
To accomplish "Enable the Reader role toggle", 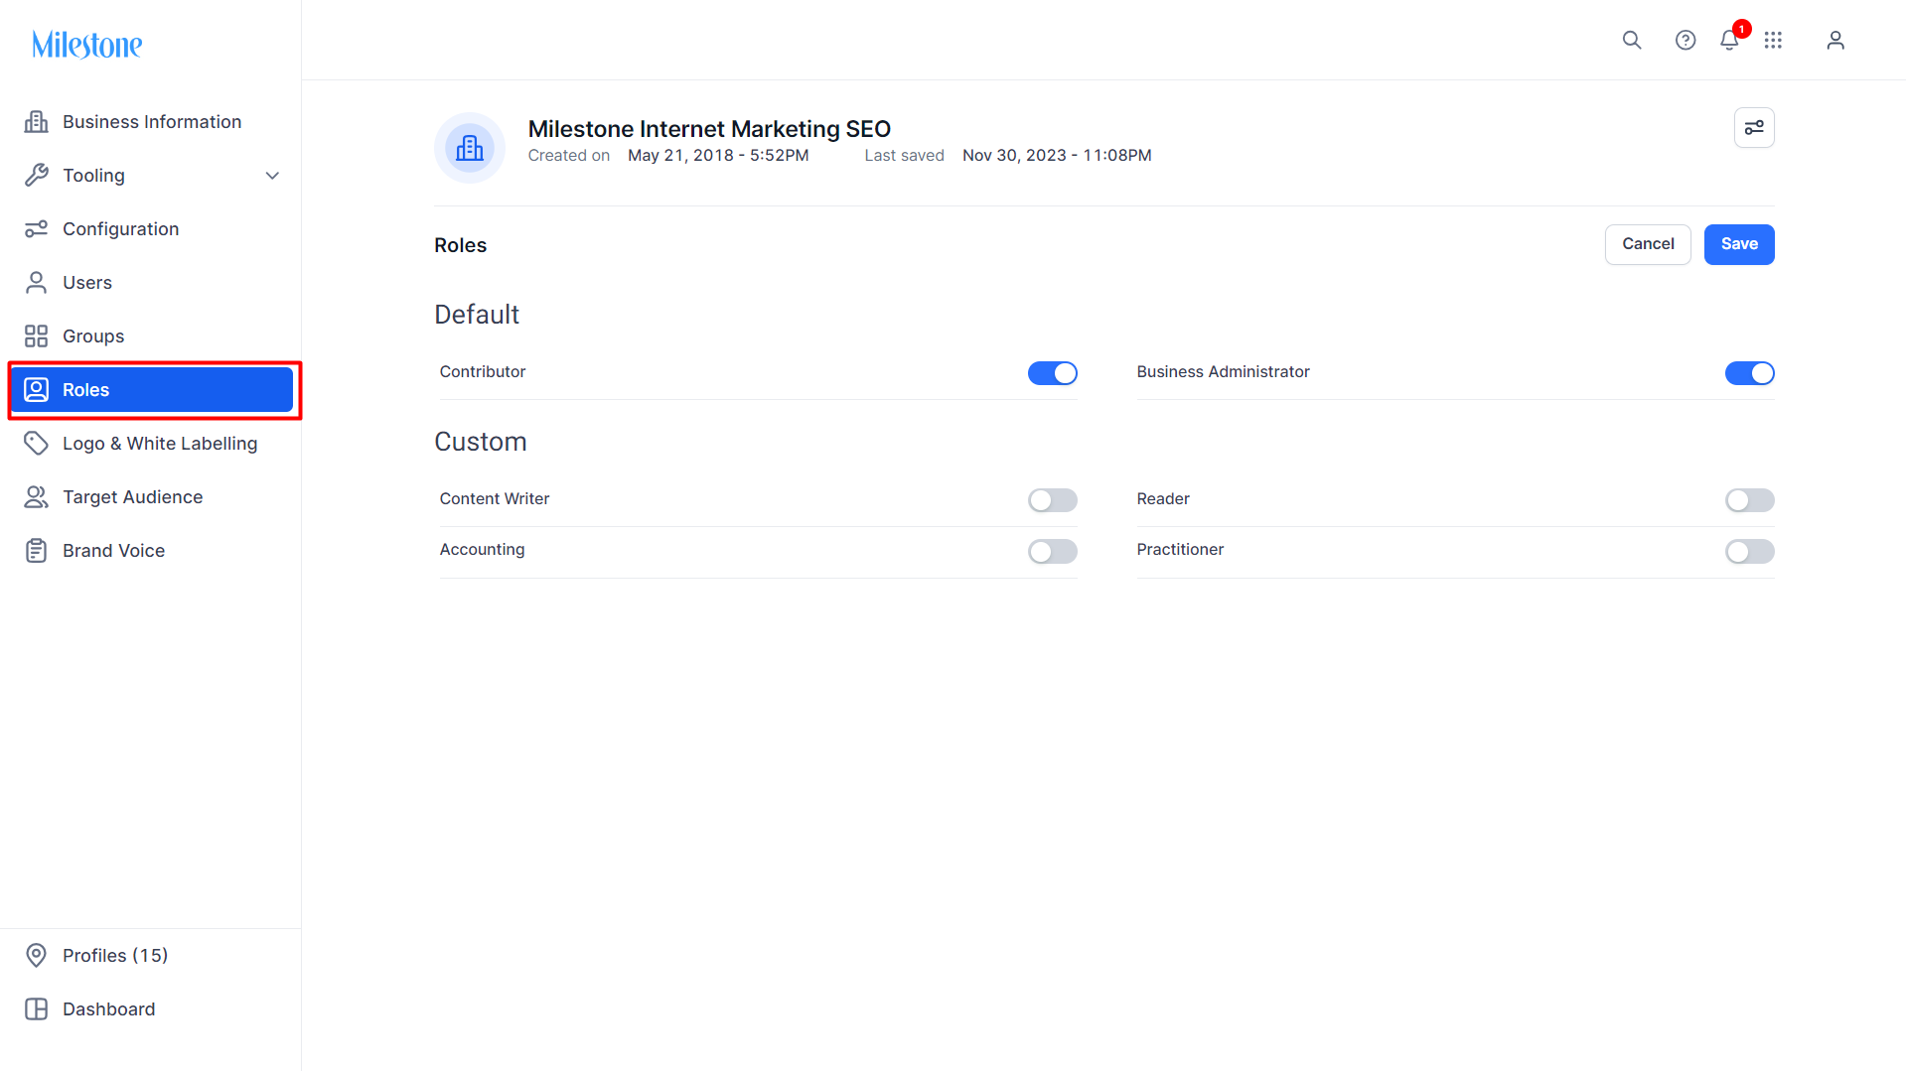I will pyautogui.click(x=1750, y=500).
